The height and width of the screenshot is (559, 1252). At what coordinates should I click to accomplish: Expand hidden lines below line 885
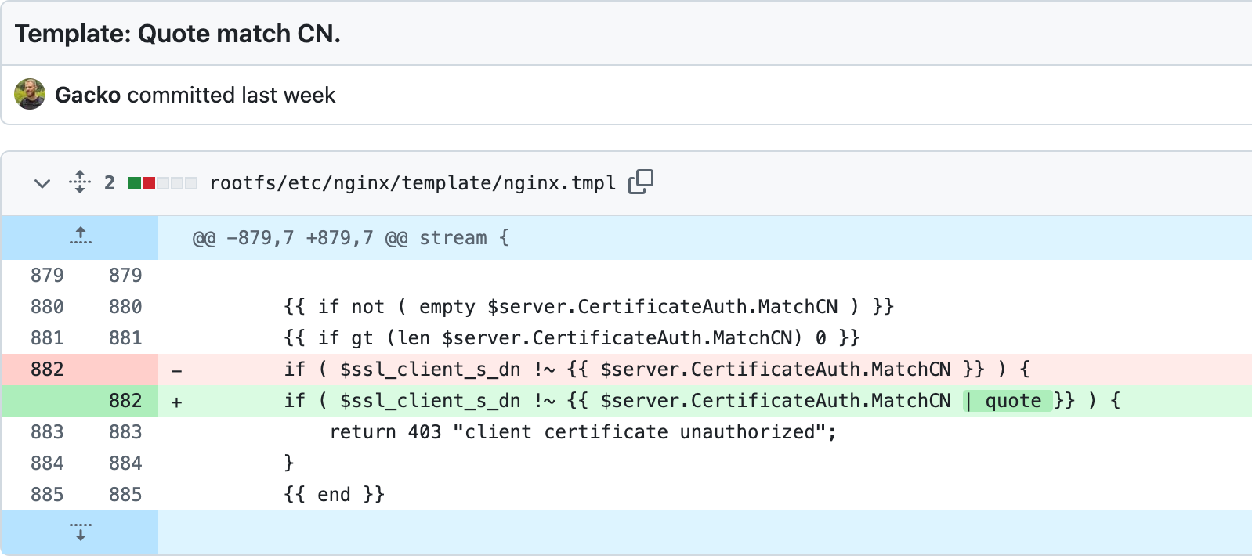click(x=80, y=532)
